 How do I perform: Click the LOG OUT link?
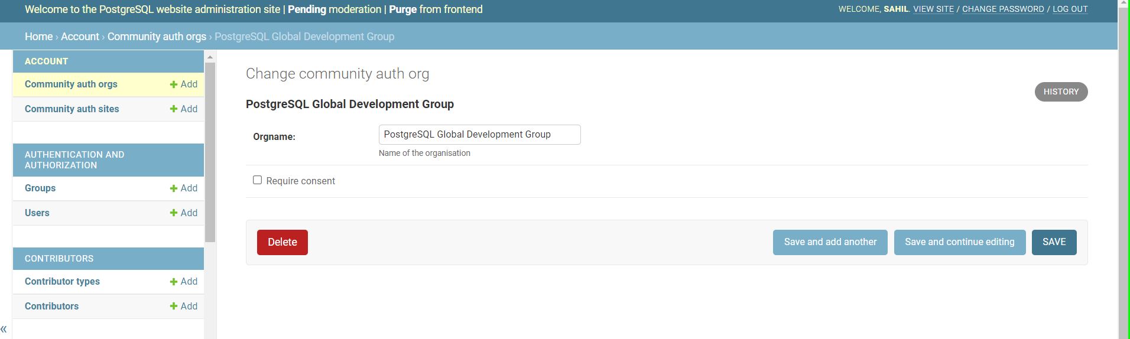point(1070,9)
